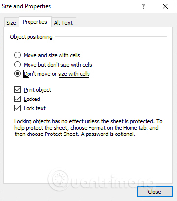Viewport: 177px width, 201px height.
Task: Select Don't move or size with cells radio
Action: [17, 74]
